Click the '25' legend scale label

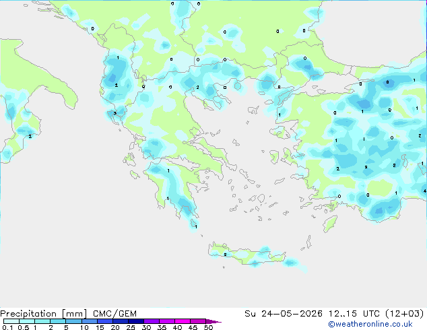click(131, 327)
